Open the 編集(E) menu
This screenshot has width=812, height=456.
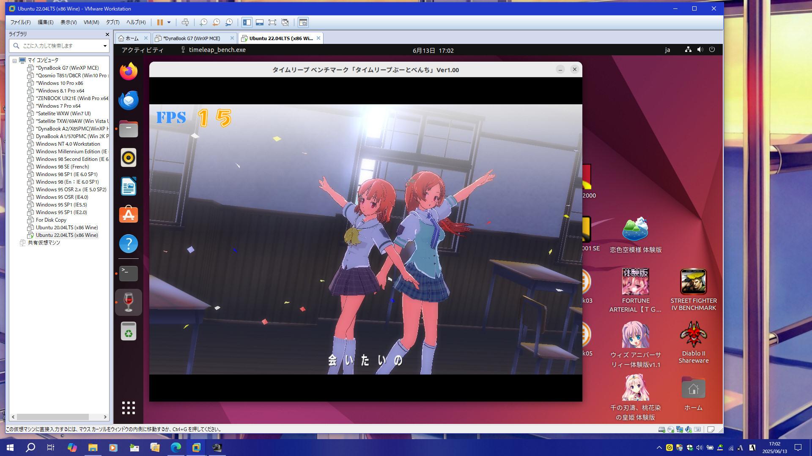pos(46,22)
